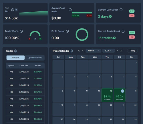
Task: Open the 2025 year dropdown
Action: (x=109, y=51)
